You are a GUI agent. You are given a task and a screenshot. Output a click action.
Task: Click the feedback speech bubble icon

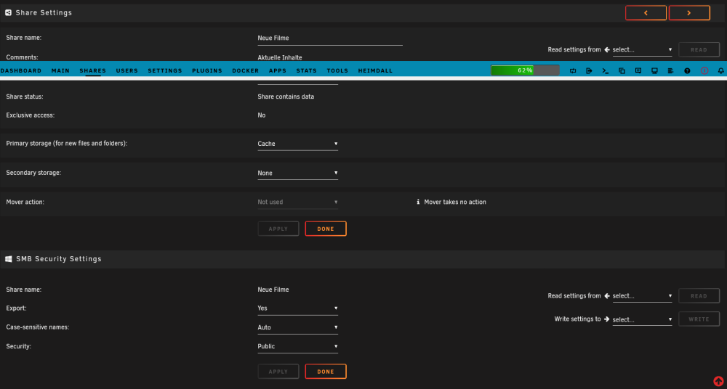point(638,71)
